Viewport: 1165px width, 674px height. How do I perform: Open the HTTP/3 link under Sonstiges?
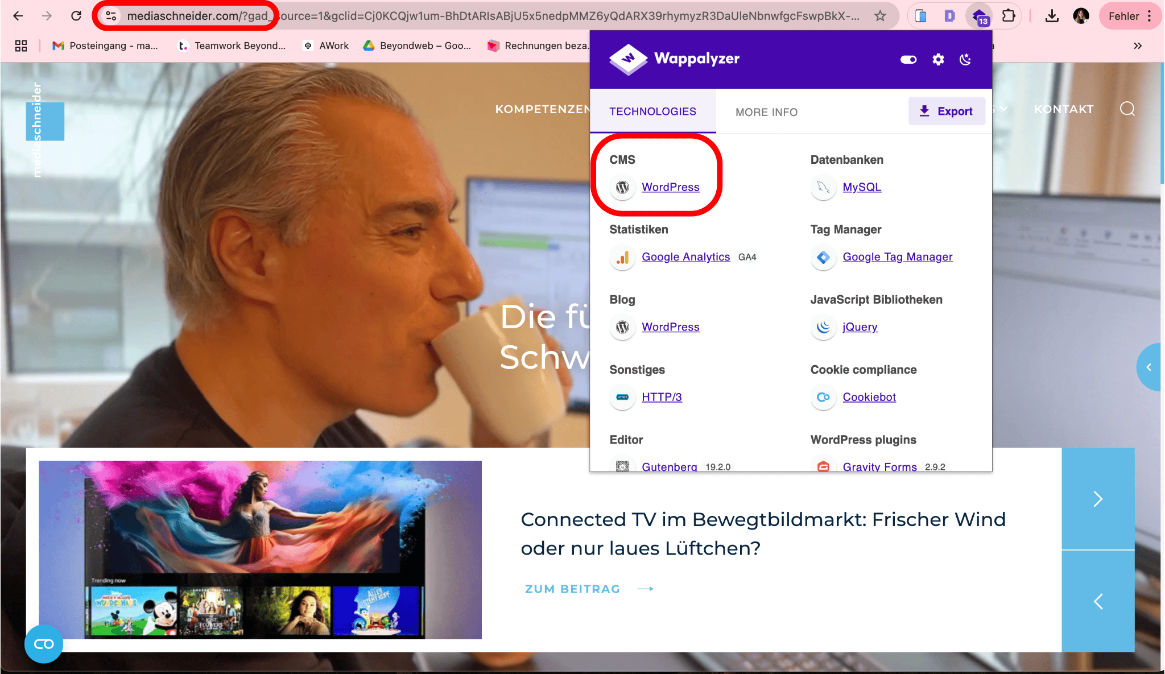pos(662,397)
